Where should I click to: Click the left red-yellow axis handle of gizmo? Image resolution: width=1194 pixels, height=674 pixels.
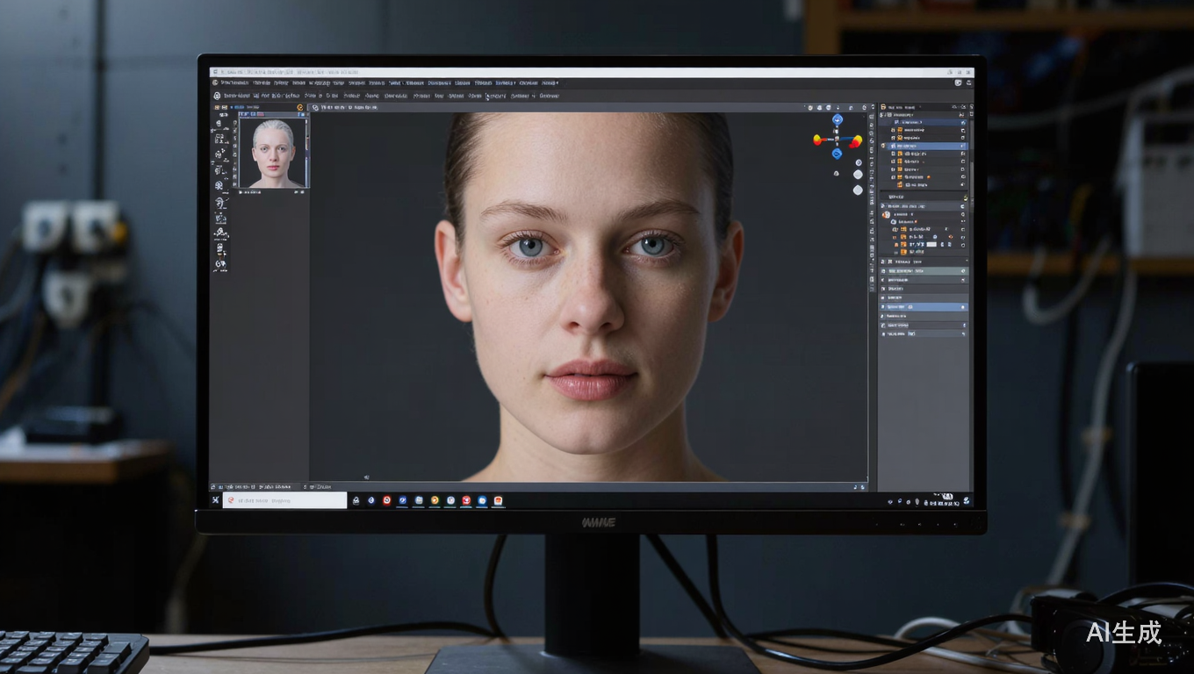pos(819,140)
